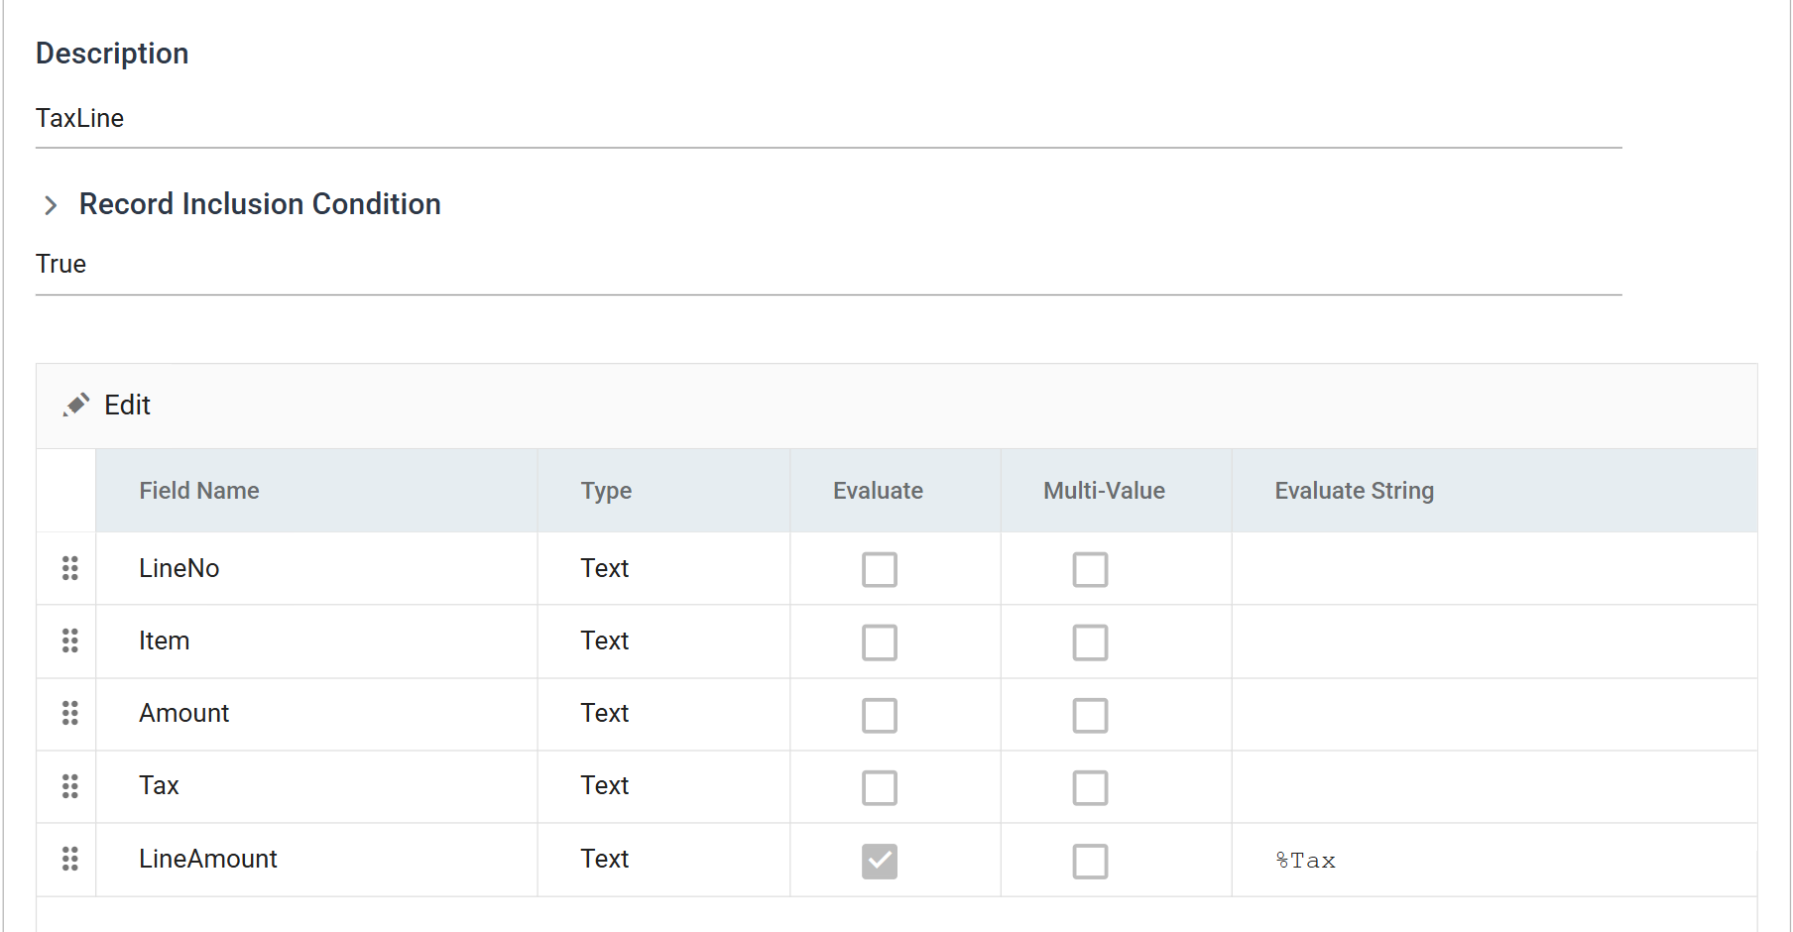Grab the drag handle for Item row
The width and height of the screenshot is (1793, 932).
coord(69,641)
